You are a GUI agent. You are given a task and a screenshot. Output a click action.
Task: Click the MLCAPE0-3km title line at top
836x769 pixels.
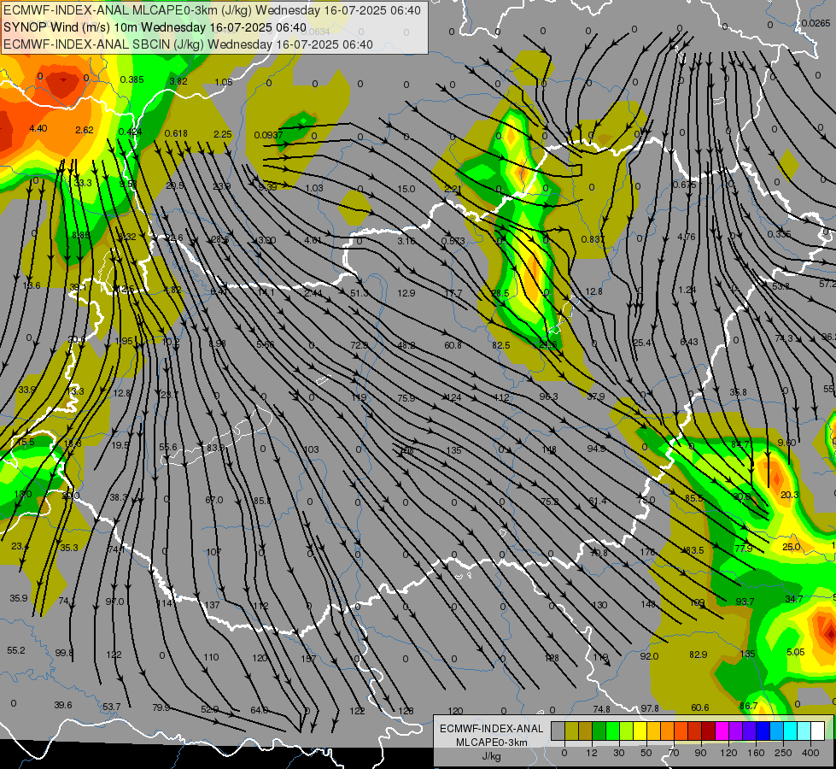coord(212,10)
